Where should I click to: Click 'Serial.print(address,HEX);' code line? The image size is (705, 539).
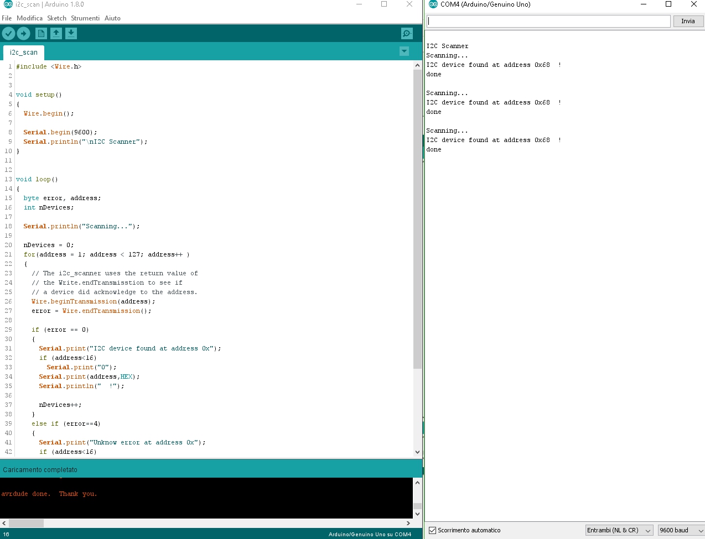click(89, 376)
